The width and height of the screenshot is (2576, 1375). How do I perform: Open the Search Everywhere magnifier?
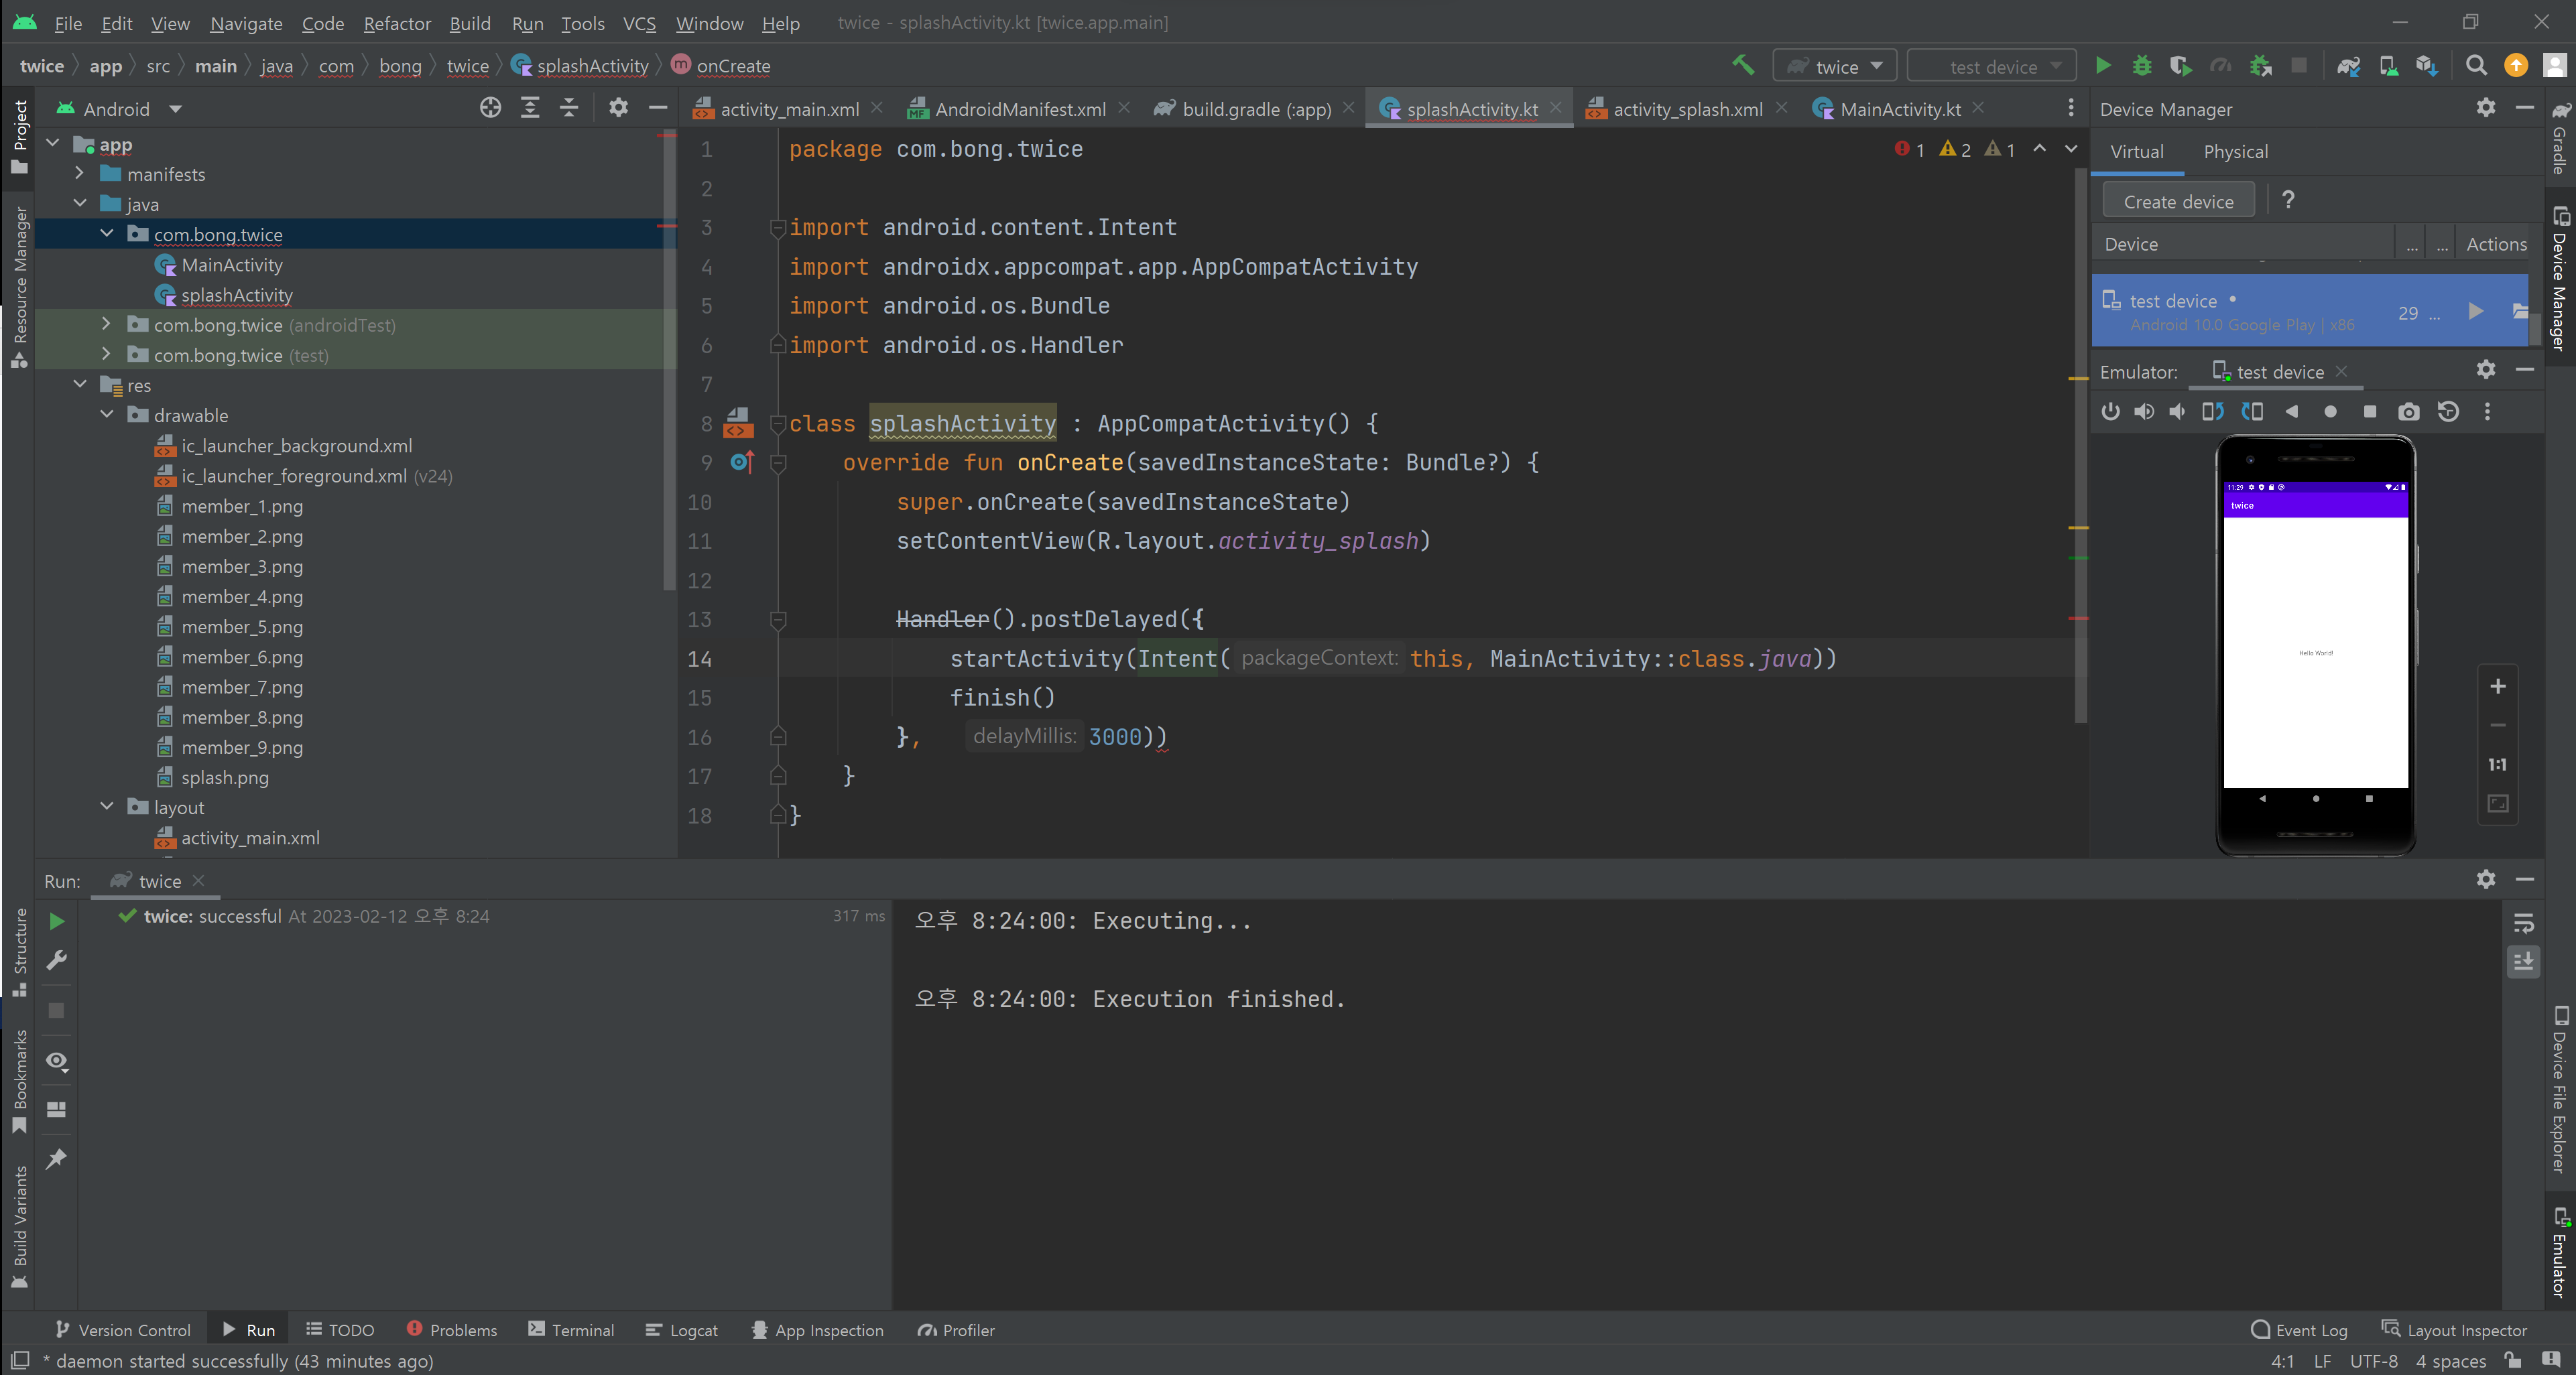(x=2476, y=66)
